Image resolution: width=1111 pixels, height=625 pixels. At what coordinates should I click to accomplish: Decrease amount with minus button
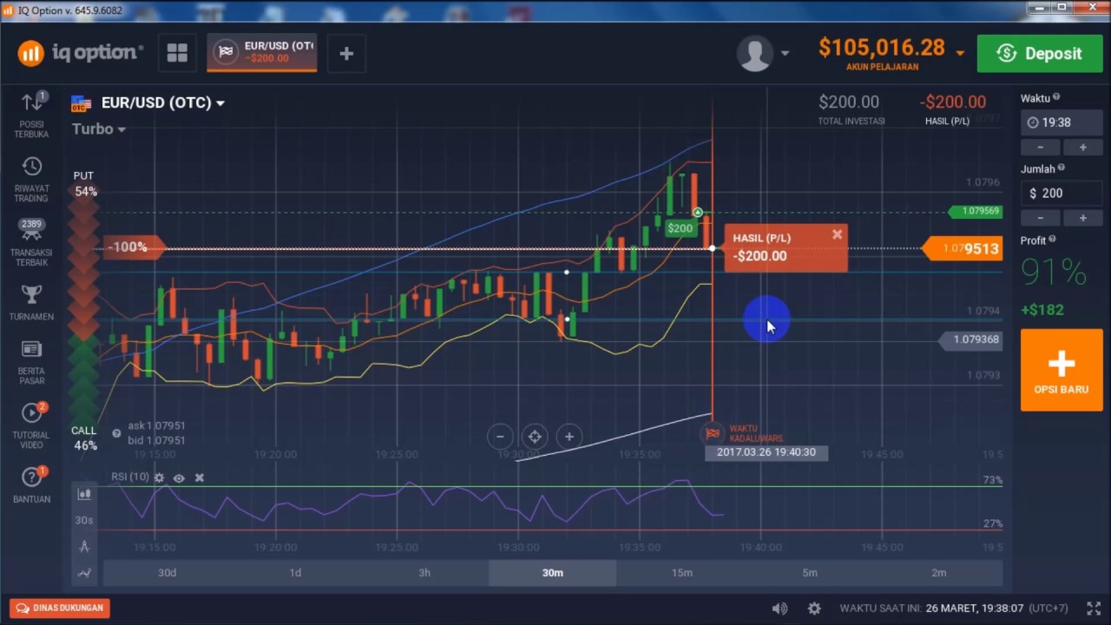click(1040, 218)
